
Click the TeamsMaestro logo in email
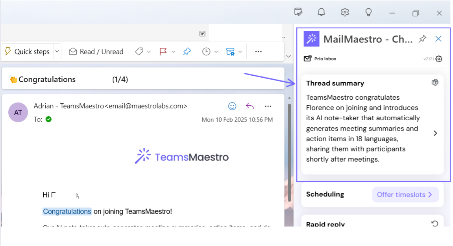[182, 157]
